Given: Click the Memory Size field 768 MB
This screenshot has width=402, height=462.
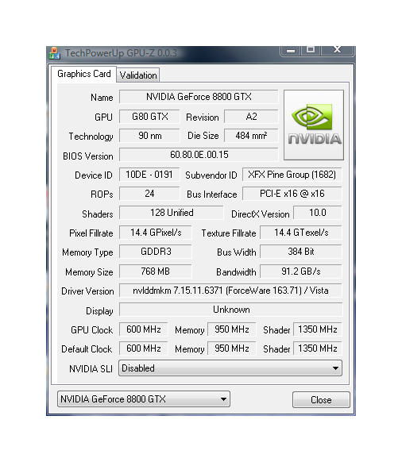Looking at the screenshot, I should tap(156, 271).
